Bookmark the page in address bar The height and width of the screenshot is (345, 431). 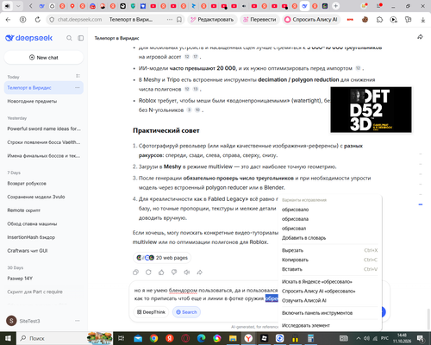[x=179, y=20]
